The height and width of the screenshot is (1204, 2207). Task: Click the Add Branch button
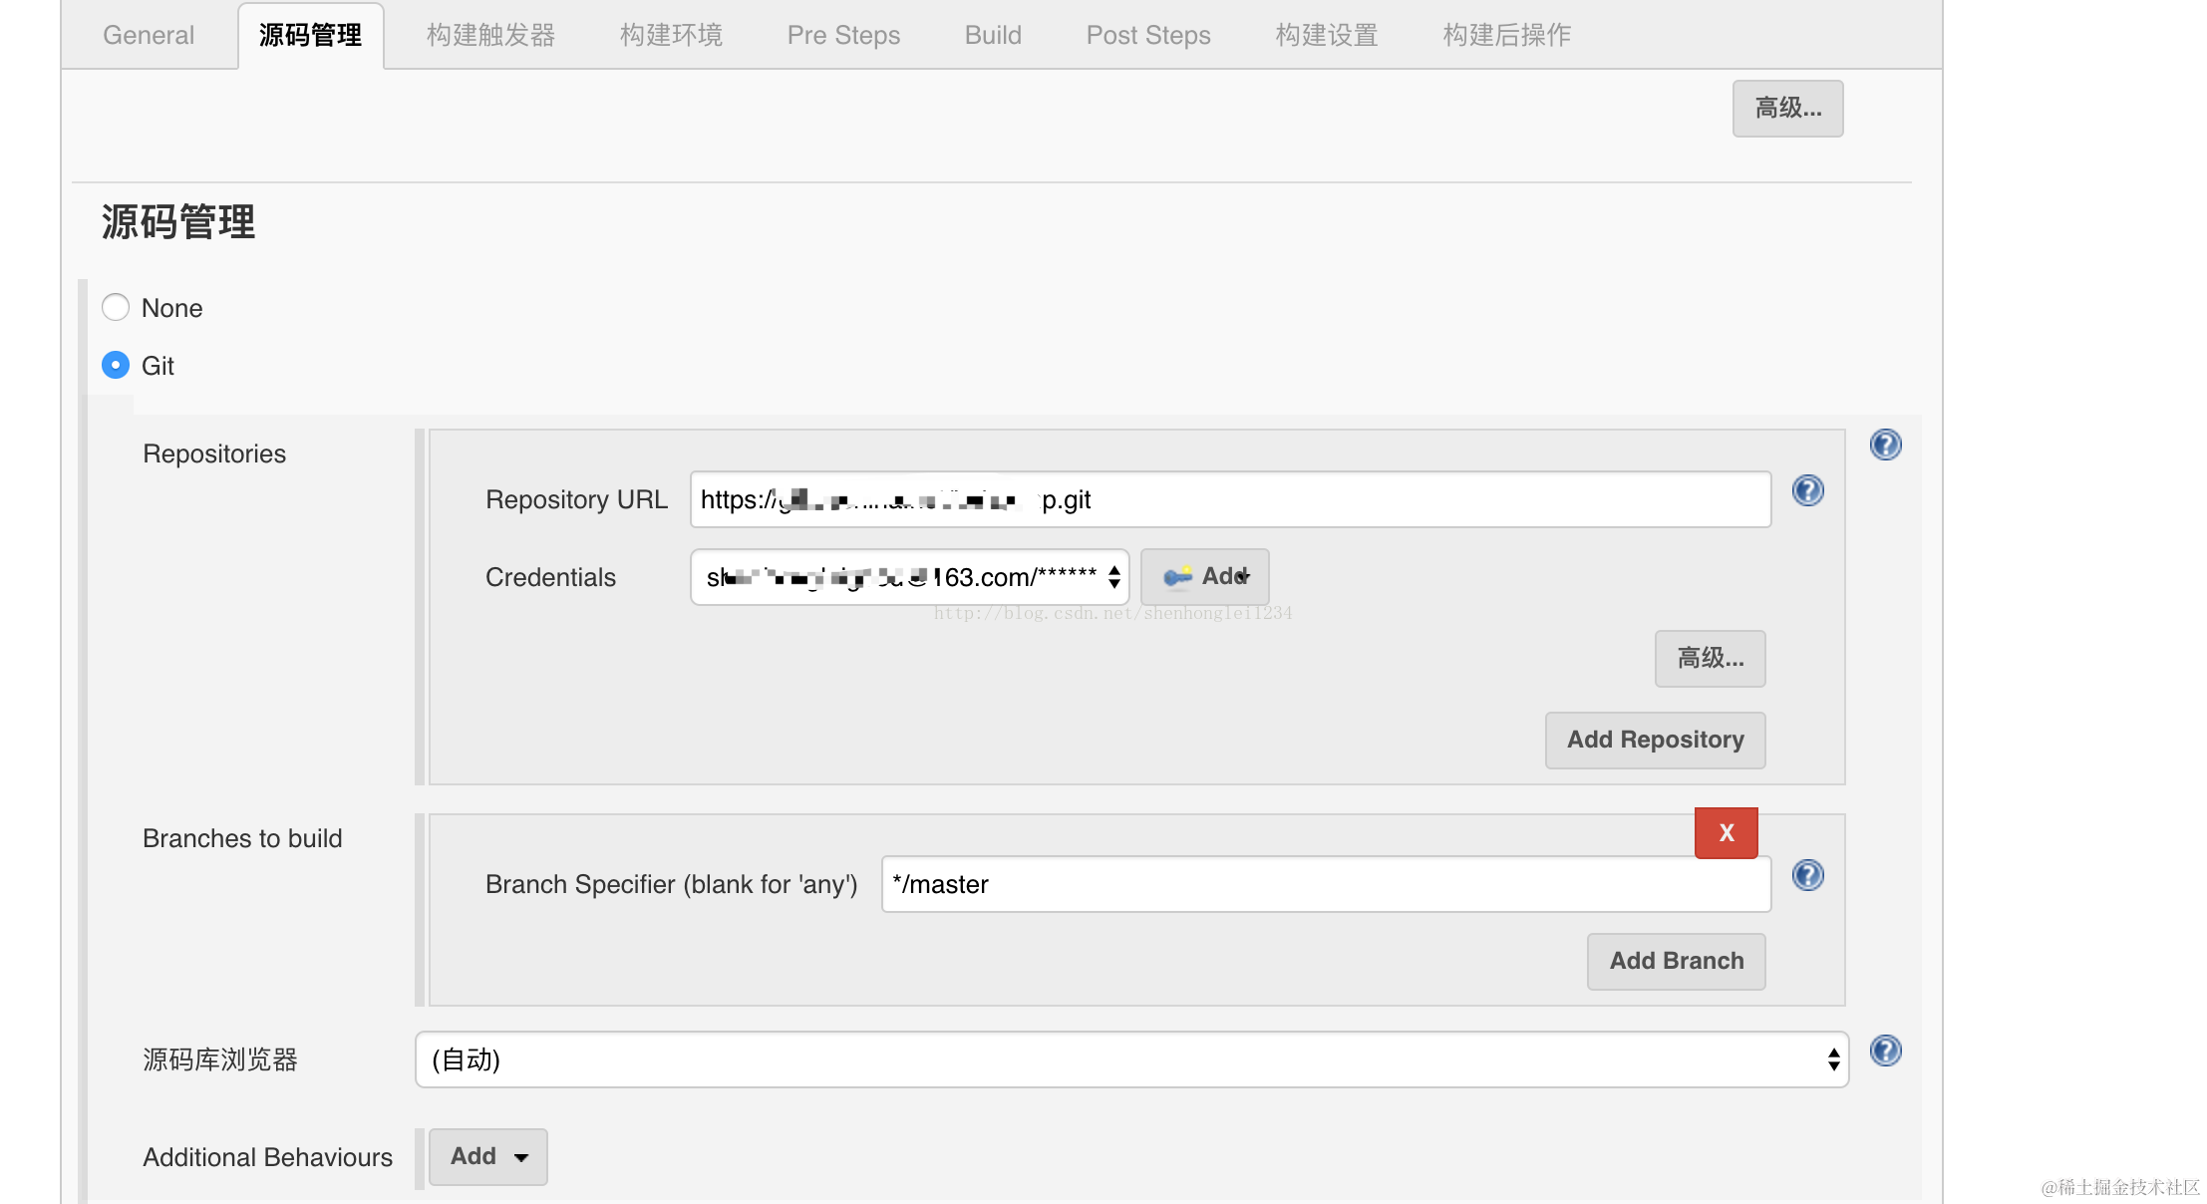coord(1676,961)
